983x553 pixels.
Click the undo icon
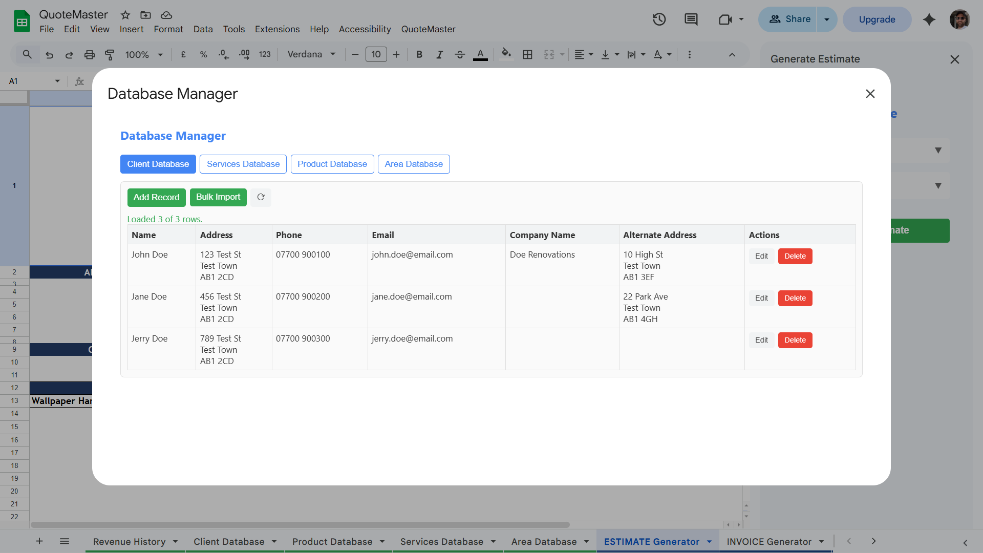(49, 54)
